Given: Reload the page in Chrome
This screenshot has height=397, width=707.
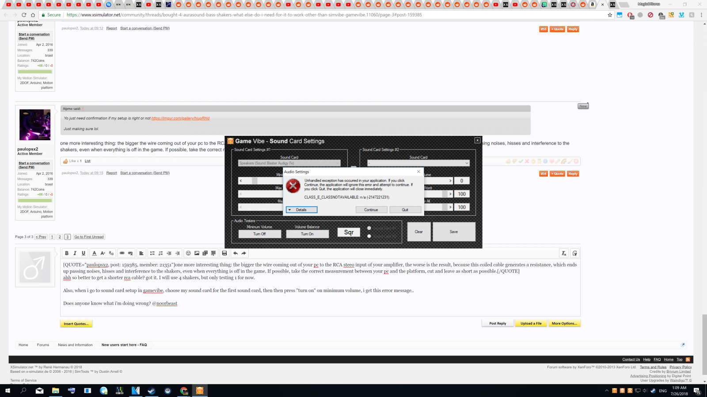Looking at the screenshot, I should click(24, 15).
